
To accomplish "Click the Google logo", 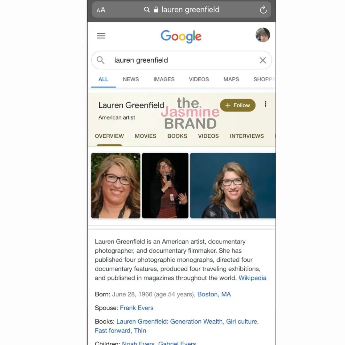I will (x=181, y=36).
